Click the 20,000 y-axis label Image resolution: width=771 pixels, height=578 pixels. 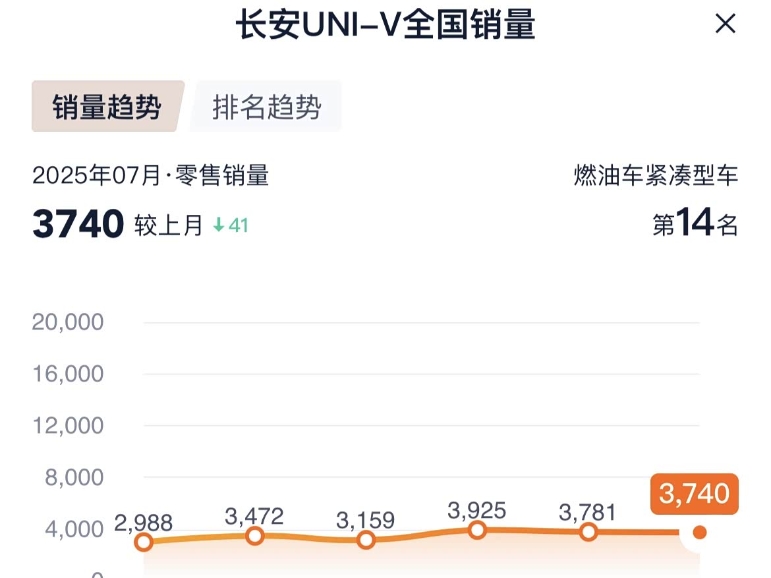[x=69, y=322]
